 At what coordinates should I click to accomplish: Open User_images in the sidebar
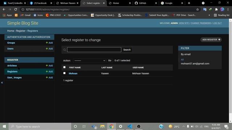tap(14, 78)
